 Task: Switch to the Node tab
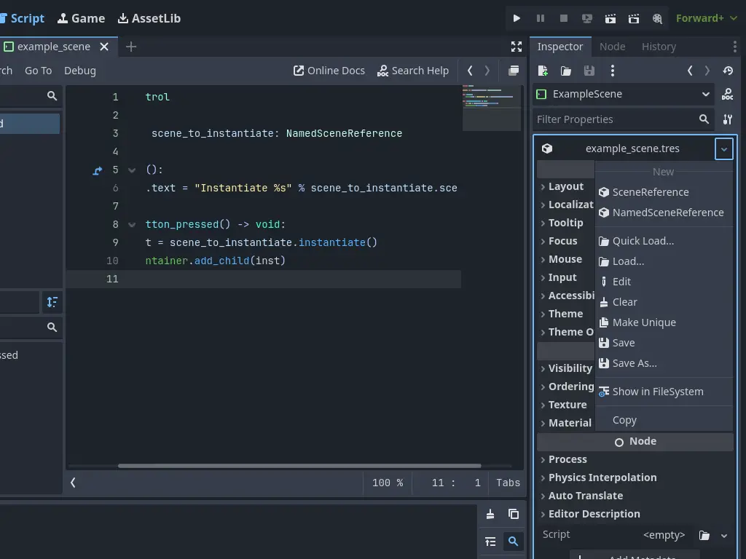click(612, 47)
